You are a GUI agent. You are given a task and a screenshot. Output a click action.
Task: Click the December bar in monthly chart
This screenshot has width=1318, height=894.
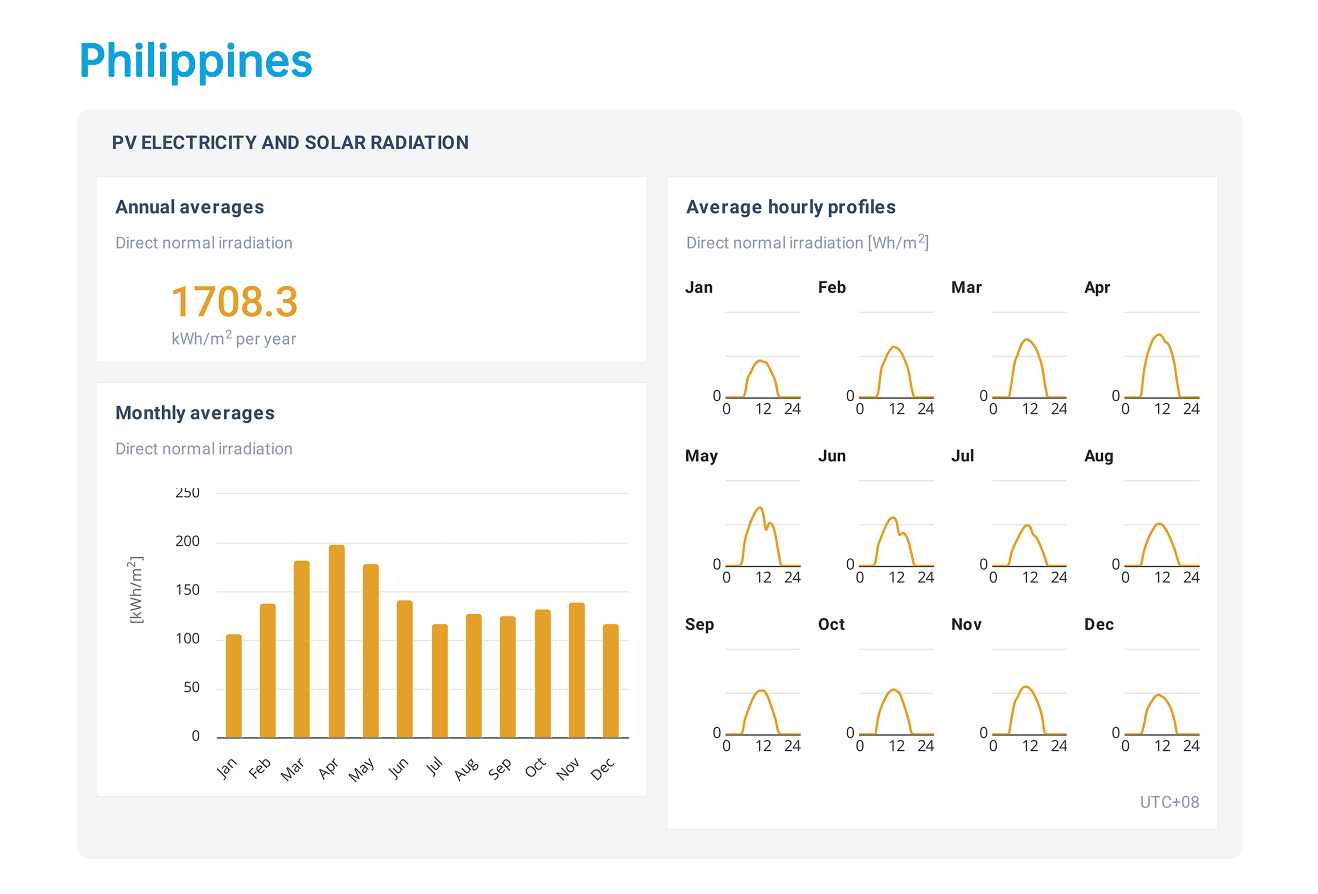610,681
